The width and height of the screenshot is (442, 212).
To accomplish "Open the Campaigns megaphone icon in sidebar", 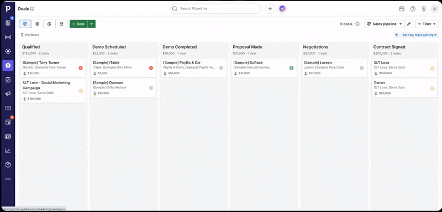I will coord(8,94).
